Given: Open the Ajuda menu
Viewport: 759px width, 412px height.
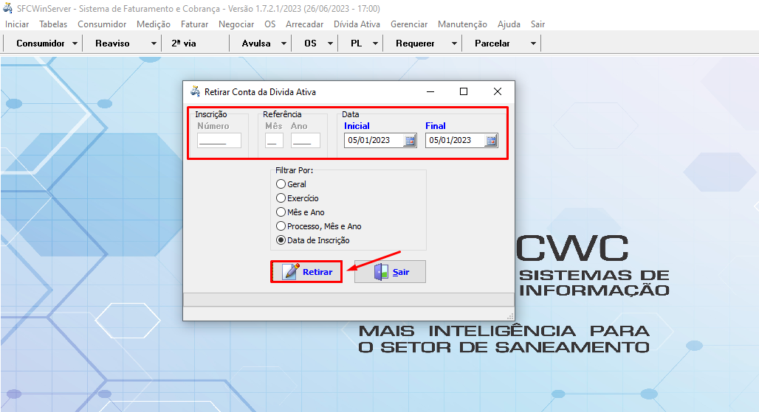Looking at the screenshot, I should pyautogui.click(x=509, y=24).
